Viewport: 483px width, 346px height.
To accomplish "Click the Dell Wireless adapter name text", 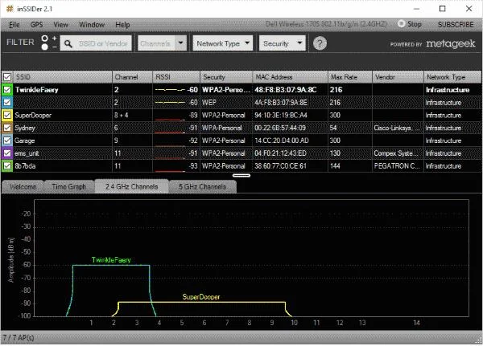I will (x=326, y=23).
